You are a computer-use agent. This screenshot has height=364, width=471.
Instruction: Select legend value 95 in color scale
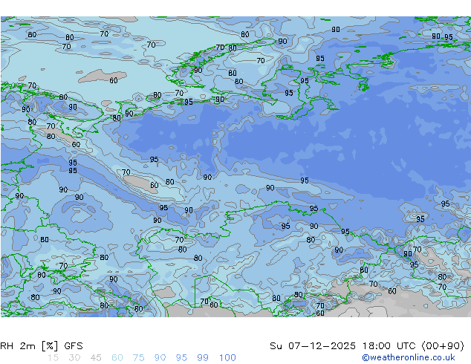[x=181, y=358]
